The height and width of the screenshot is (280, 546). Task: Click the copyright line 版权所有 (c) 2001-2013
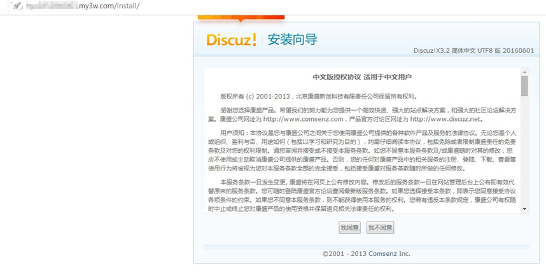[319, 97]
